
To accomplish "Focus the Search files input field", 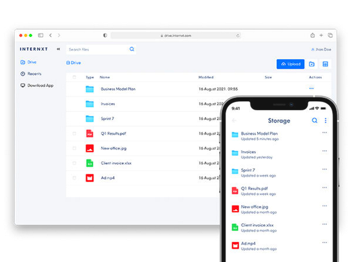I will [98, 49].
